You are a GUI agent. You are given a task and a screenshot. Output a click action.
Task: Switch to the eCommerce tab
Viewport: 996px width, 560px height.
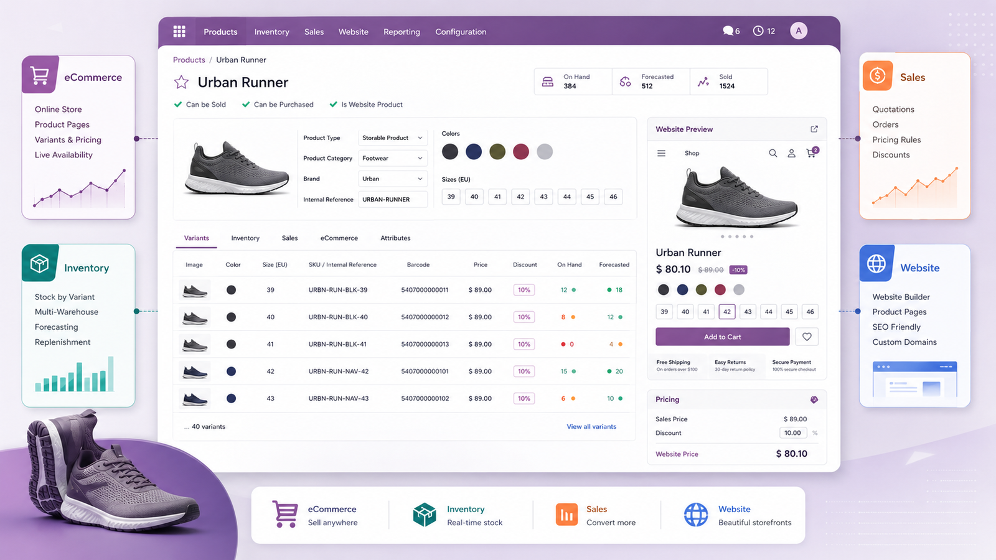coord(339,238)
